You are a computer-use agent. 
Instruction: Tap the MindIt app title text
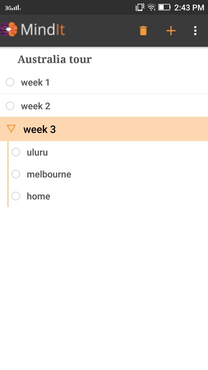pyautogui.click(x=43, y=30)
